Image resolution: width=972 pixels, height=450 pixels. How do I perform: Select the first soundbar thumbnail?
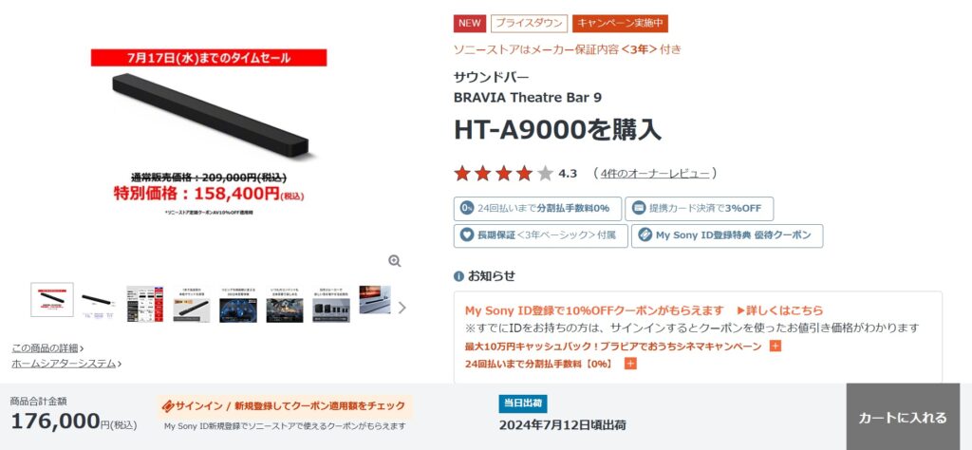click(x=52, y=300)
